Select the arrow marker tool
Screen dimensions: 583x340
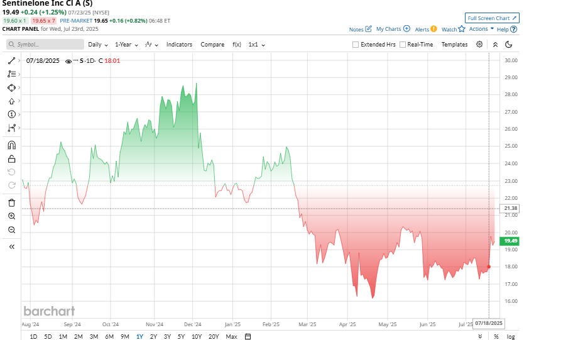[x=11, y=101]
